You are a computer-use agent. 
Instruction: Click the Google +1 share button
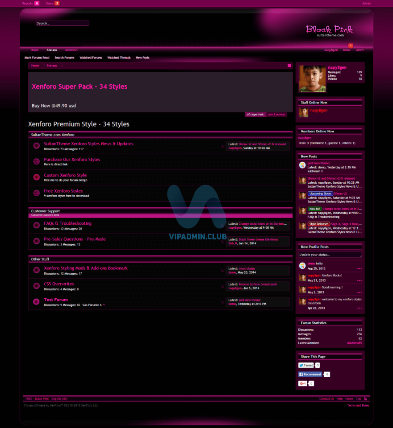pos(302,383)
